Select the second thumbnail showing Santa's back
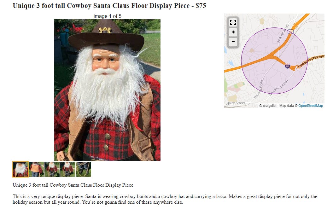Image resolution: width=327 pixels, height=209 pixels. click(36, 169)
